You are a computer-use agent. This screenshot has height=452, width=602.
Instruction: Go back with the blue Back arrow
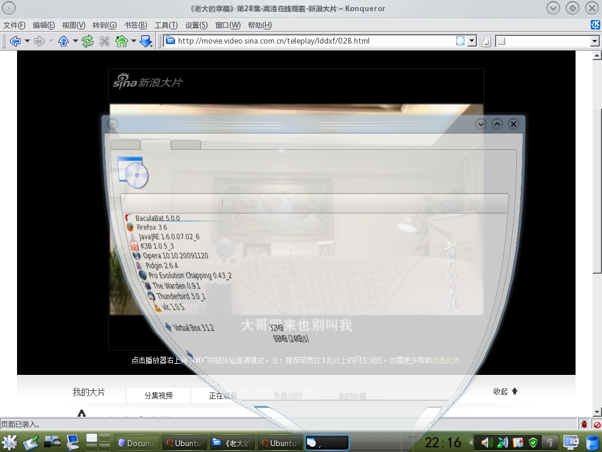[x=15, y=41]
